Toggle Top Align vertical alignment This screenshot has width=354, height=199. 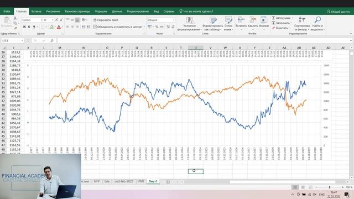point(67,20)
